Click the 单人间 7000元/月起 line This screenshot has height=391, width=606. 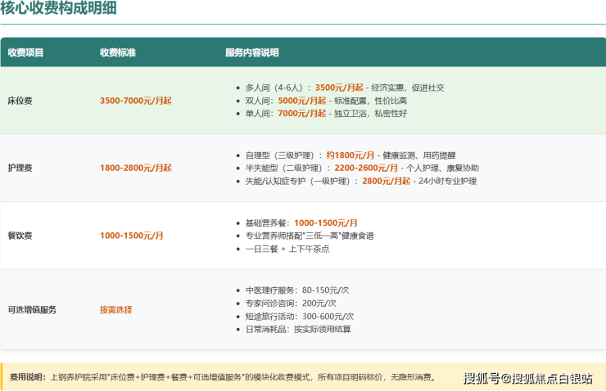click(325, 113)
